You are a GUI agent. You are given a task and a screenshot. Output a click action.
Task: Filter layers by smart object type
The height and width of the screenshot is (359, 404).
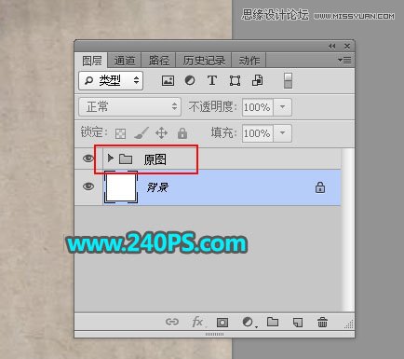[x=257, y=80]
